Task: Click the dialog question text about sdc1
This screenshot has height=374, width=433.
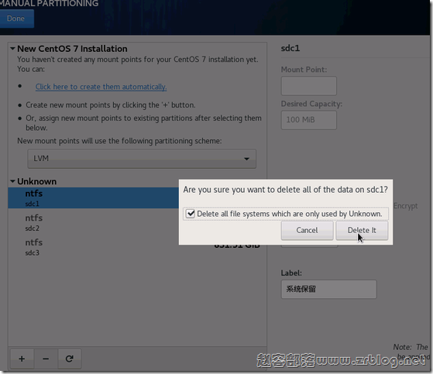Action: tap(285, 190)
